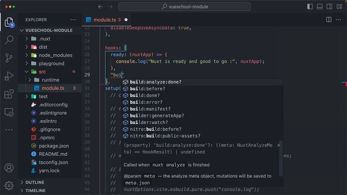This screenshot has height=195, width=347.
Task: Open the tsconfig.json file
Action: coord(50,162)
